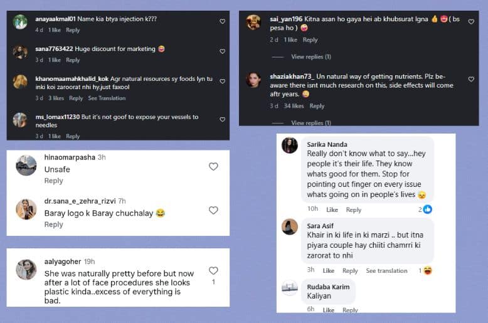The width and height of the screenshot is (488, 323).
Task: Like anayaakmal01's comment with the heart icon
Action: [222, 21]
